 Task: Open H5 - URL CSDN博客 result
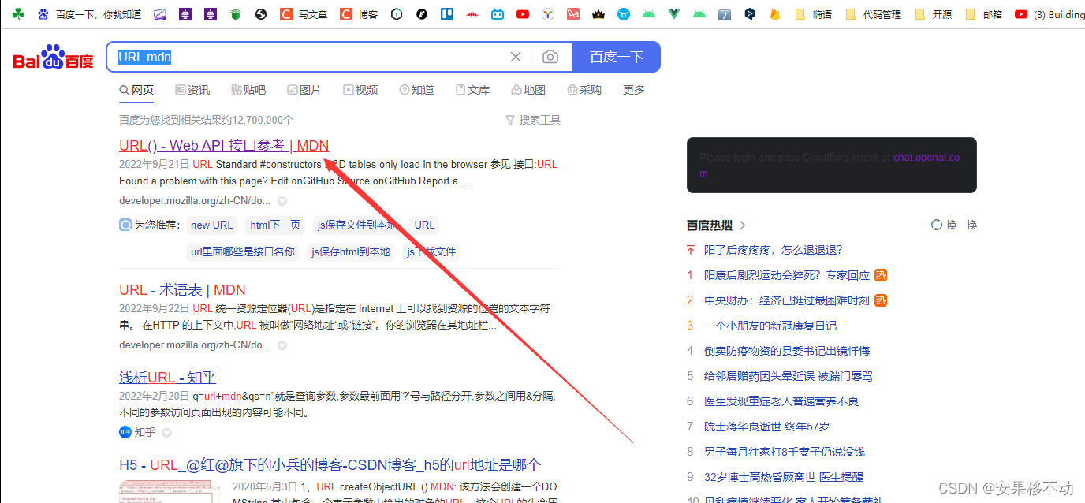pos(330,464)
